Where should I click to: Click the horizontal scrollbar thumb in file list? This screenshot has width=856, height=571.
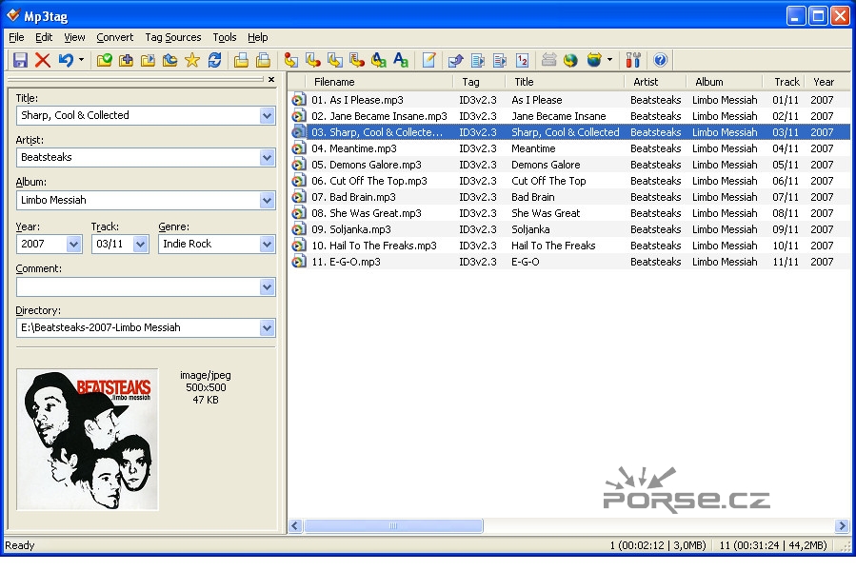[x=393, y=525]
